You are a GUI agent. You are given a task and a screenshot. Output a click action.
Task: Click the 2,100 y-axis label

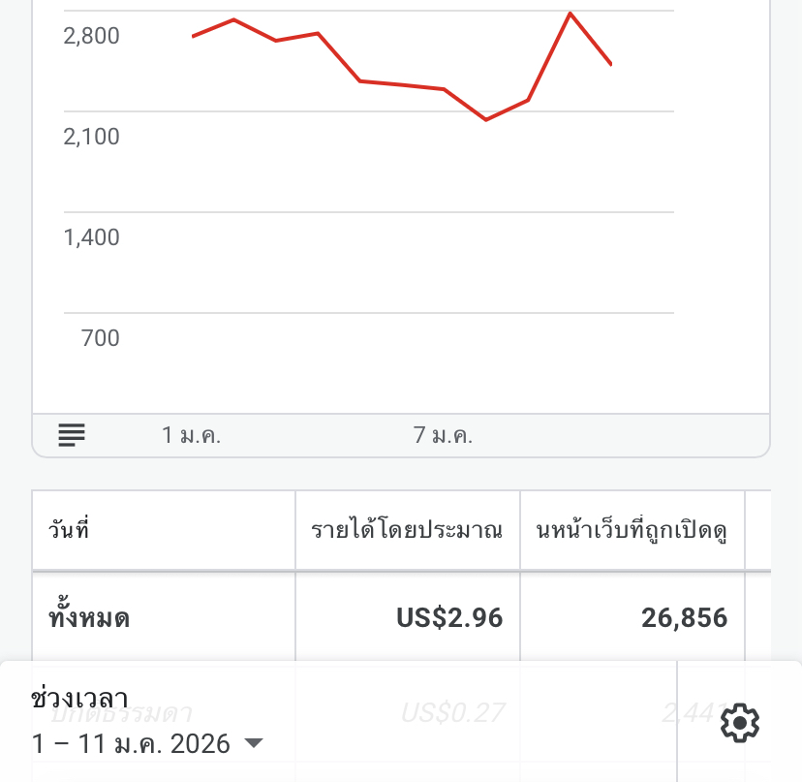pos(91,137)
